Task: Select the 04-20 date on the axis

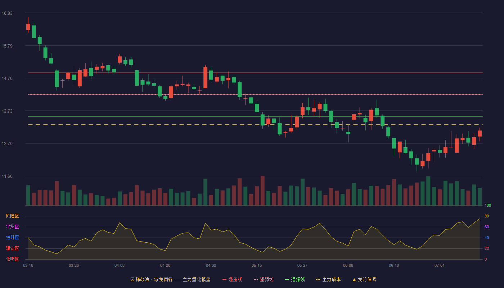Action: [165, 265]
